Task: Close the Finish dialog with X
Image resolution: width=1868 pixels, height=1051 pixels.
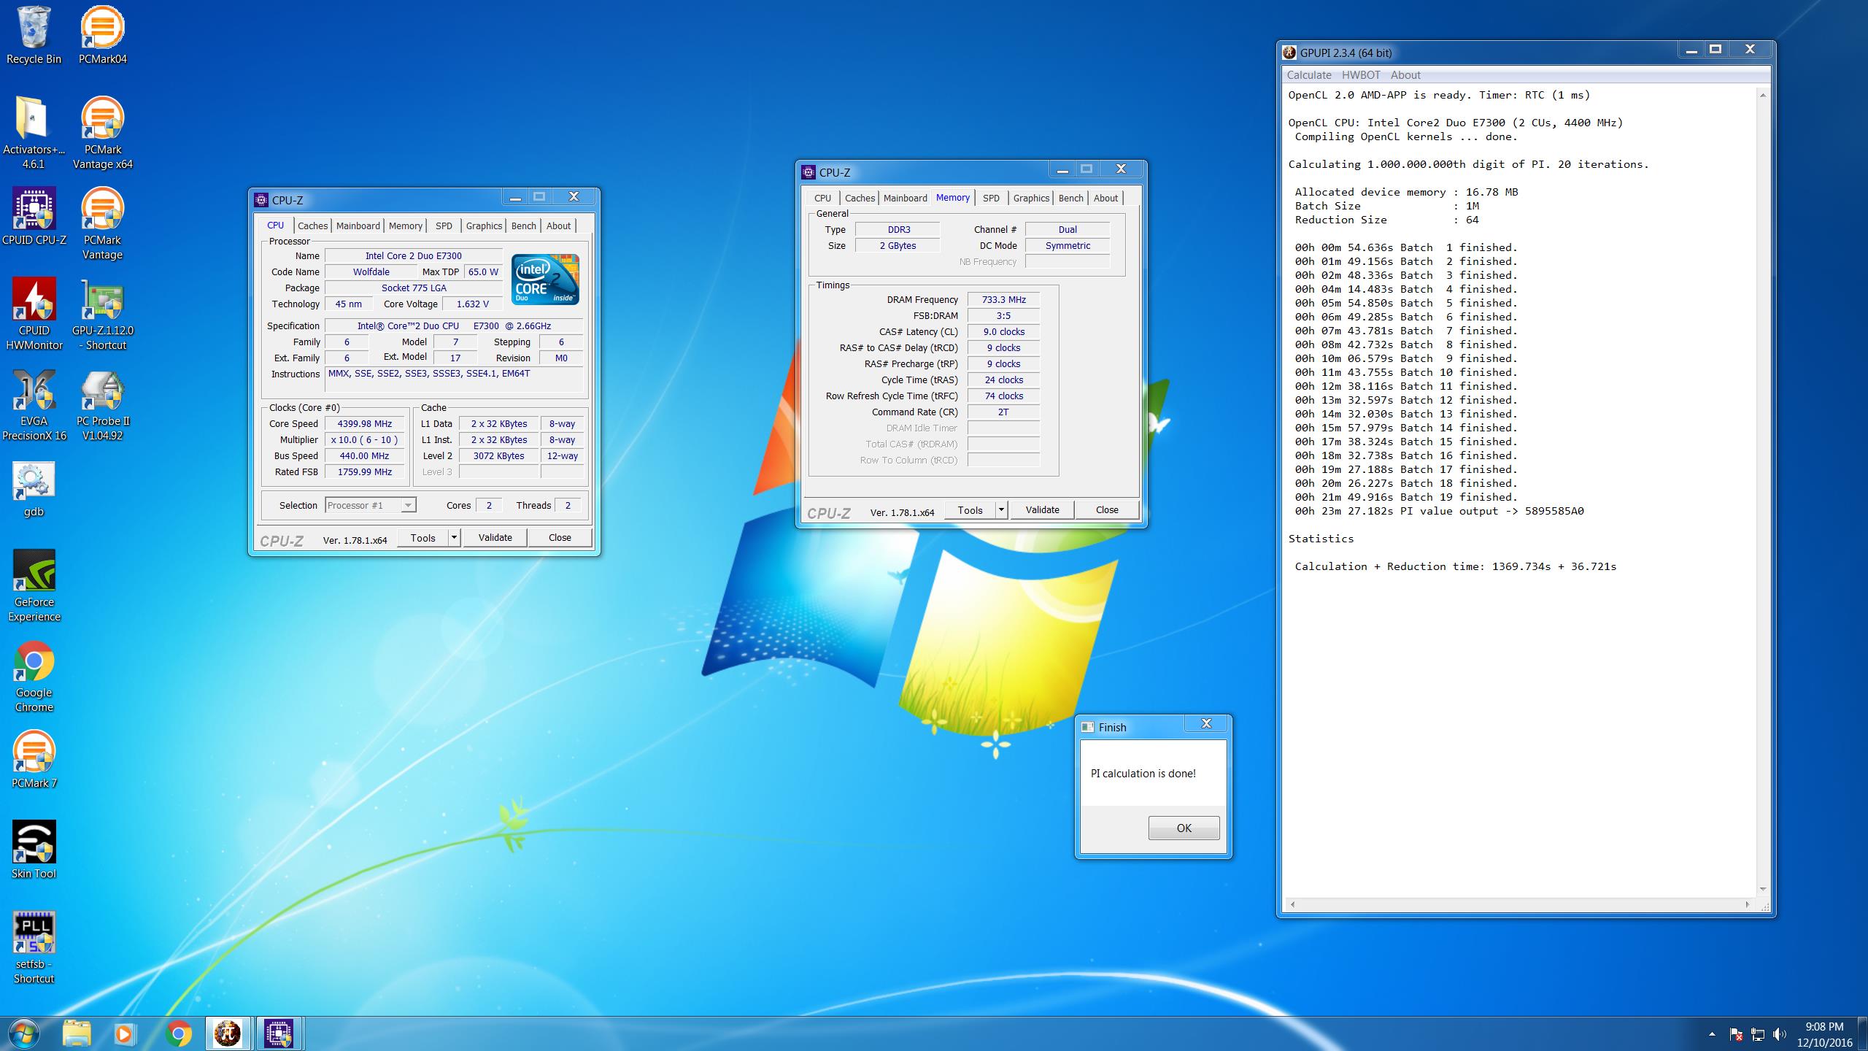Action: 1206,723
